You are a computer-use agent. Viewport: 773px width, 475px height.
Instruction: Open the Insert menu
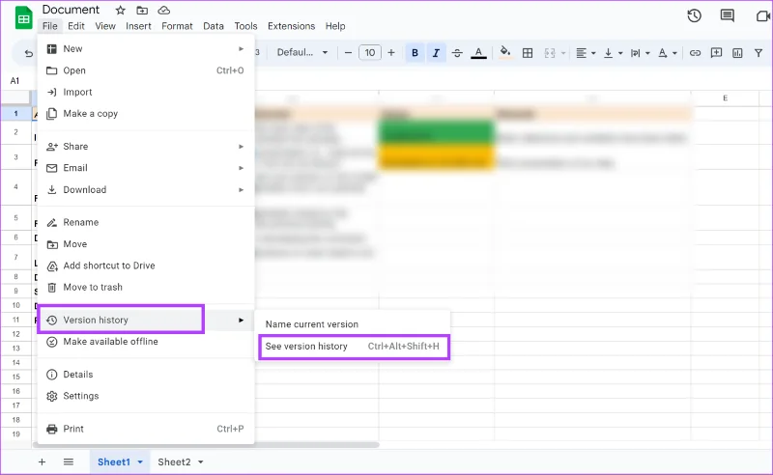pos(138,26)
